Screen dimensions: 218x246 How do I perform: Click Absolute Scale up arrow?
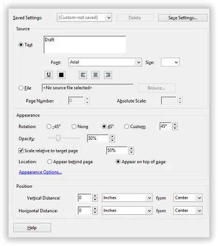(x=180, y=99)
